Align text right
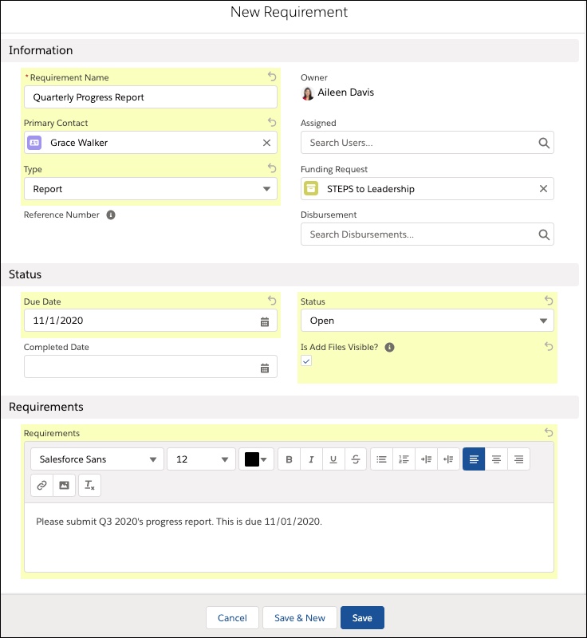 click(518, 459)
